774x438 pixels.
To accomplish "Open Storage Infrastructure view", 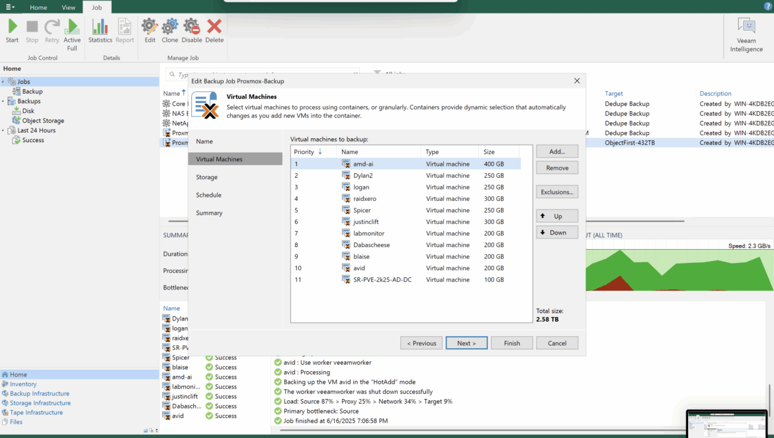I will pos(79,403).
